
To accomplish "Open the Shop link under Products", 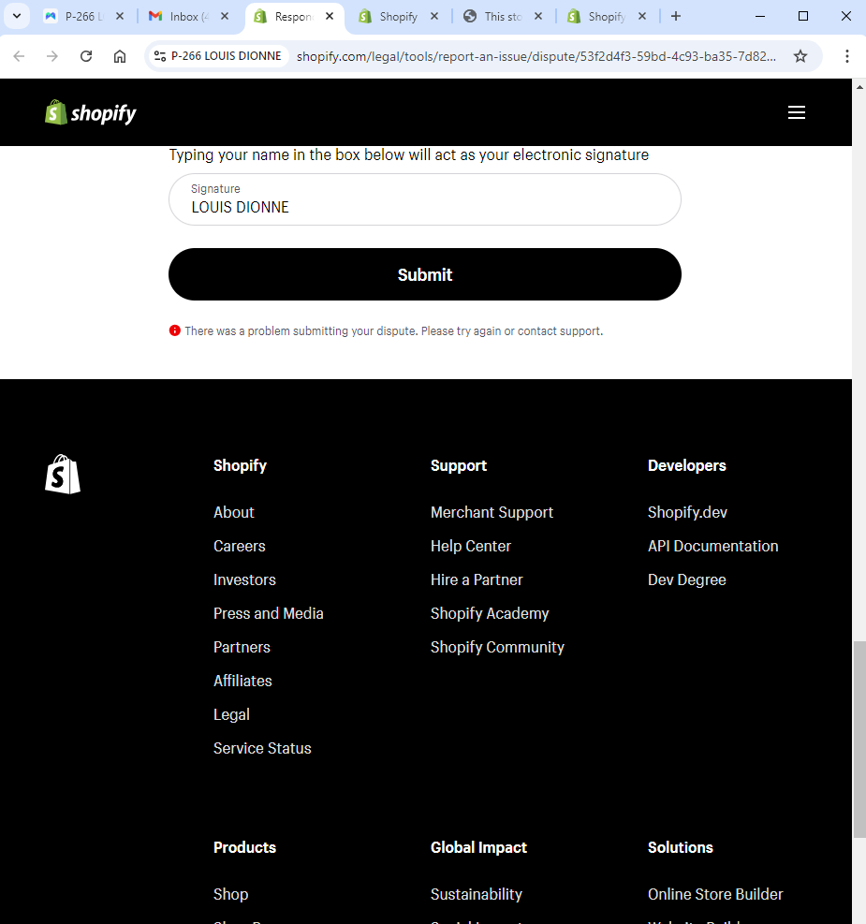I will point(231,894).
